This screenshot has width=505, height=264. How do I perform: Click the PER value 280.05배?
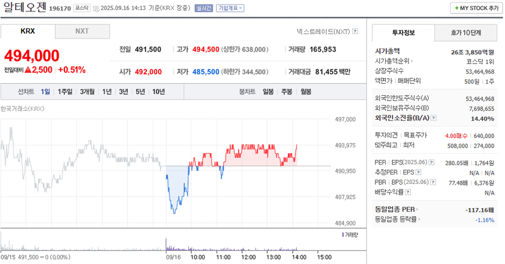456,163
